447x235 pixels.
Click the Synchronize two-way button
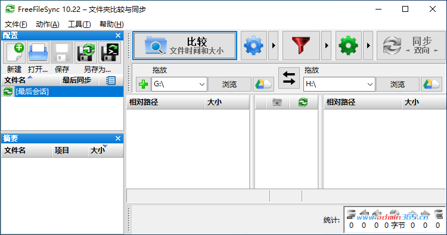411,46
